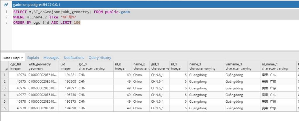View the Query History tab

pos(100,58)
